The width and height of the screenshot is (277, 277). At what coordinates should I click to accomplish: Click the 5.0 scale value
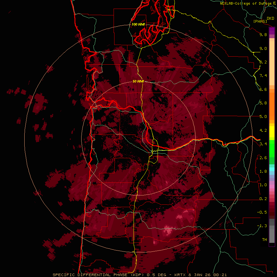[263, 117]
